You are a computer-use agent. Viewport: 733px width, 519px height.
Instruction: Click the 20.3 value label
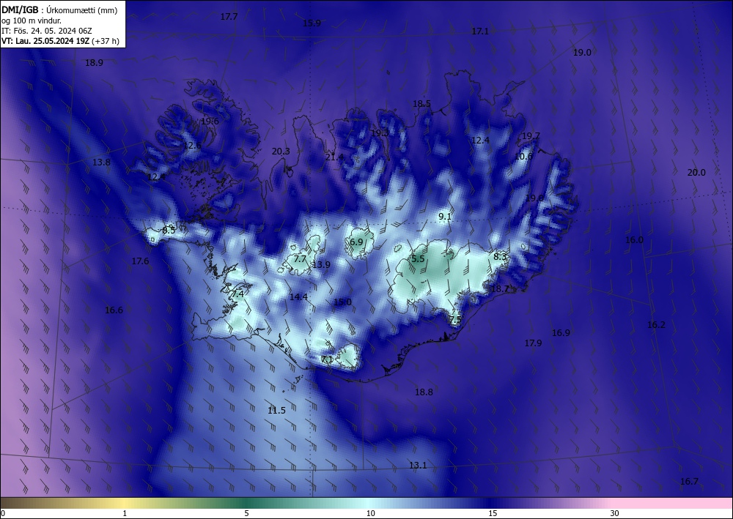281,152
